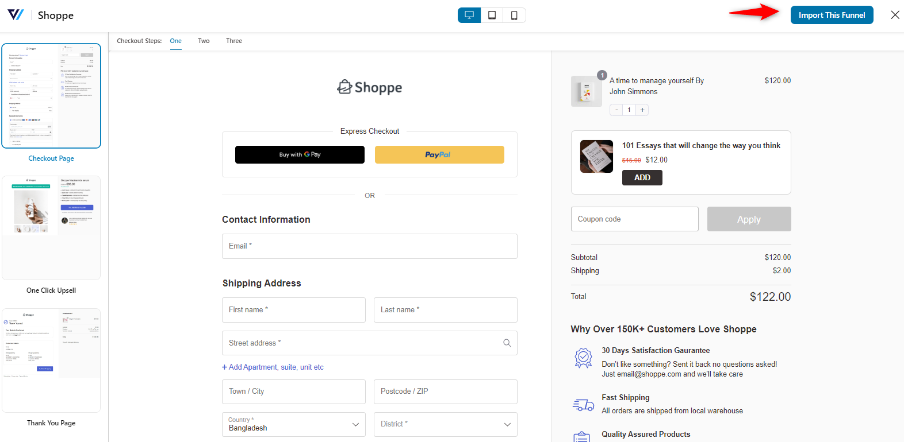
Task: Click the Contact Information heading
Action: pos(266,220)
